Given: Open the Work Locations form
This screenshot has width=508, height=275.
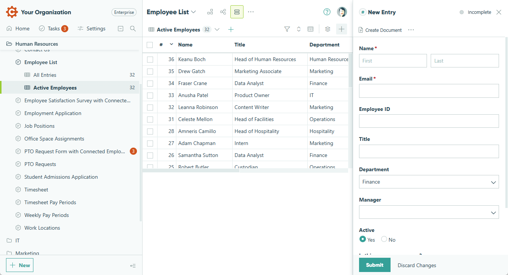Looking at the screenshot, I should click(42, 228).
